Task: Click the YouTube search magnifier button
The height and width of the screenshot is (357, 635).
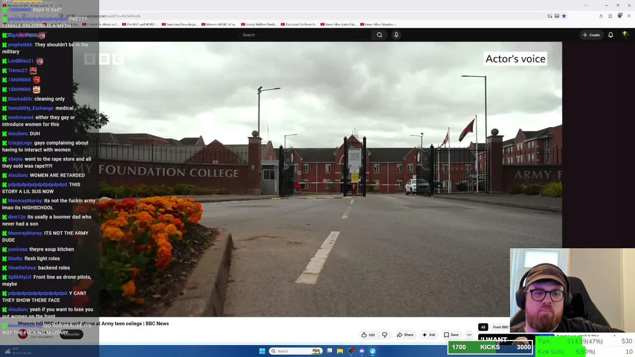Action: (x=380, y=35)
